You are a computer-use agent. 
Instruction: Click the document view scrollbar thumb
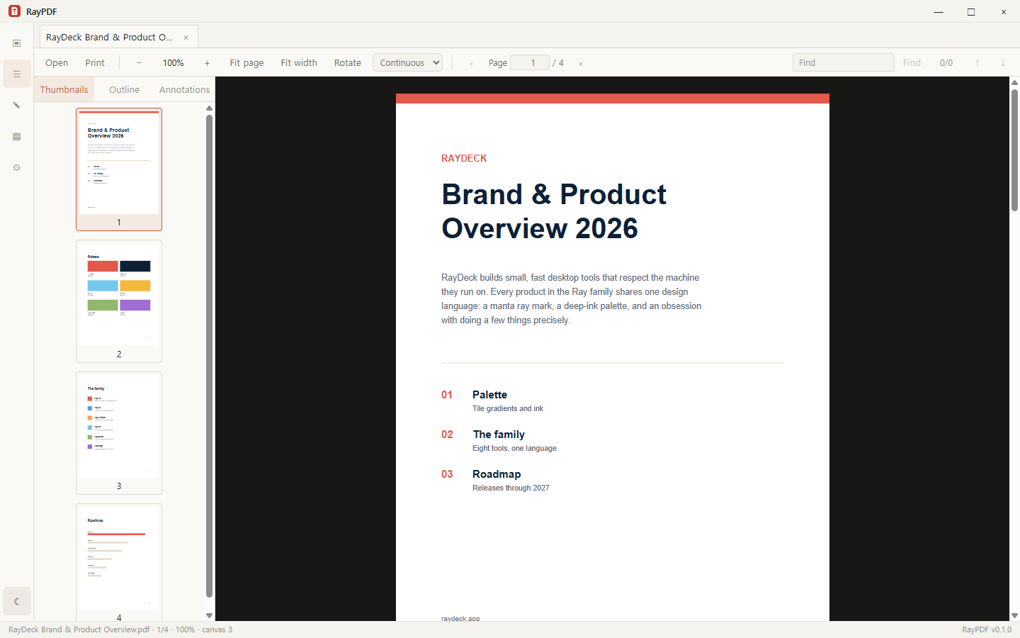[x=1014, y=150]
